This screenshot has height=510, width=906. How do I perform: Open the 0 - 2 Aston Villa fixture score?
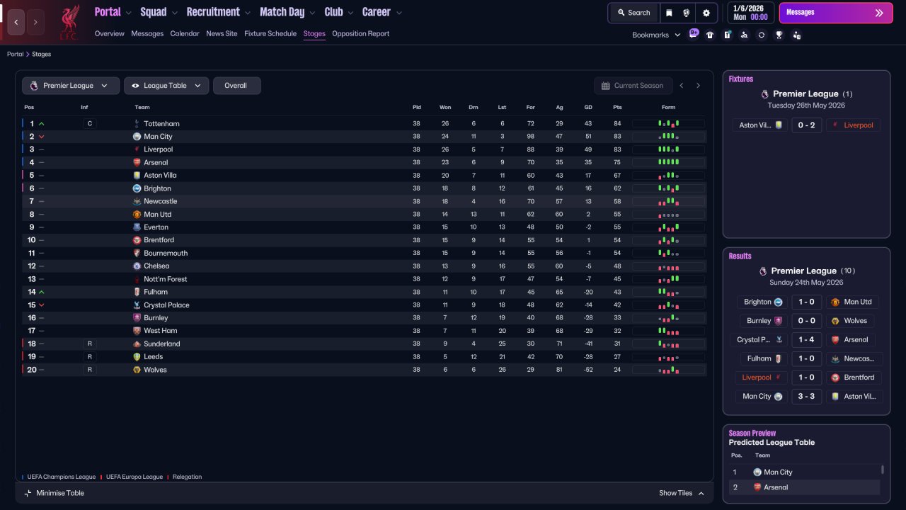tap(806, 125)
